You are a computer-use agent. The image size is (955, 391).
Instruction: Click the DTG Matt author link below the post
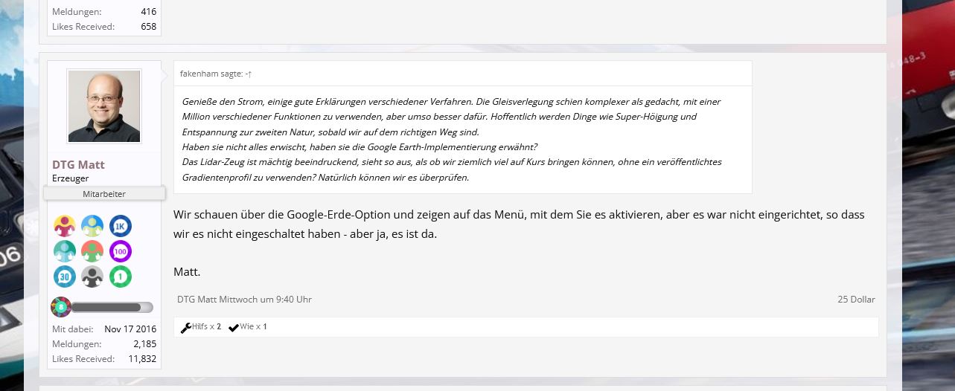click(197, 300)
